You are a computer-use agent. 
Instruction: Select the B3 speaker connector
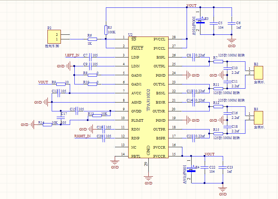258,118
